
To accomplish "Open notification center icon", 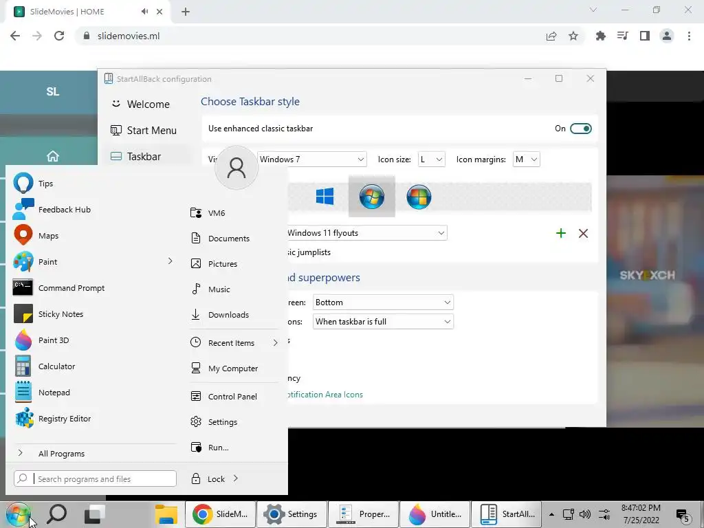I will click(683, 514).
